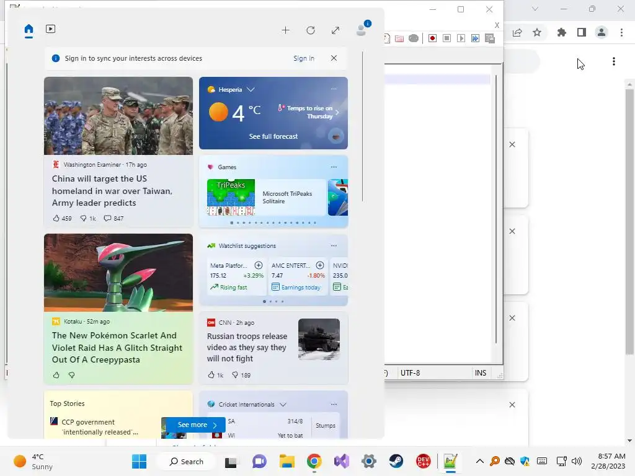Open the volume control in the system tray
This screenshot has height=476, width=635.
577,461
